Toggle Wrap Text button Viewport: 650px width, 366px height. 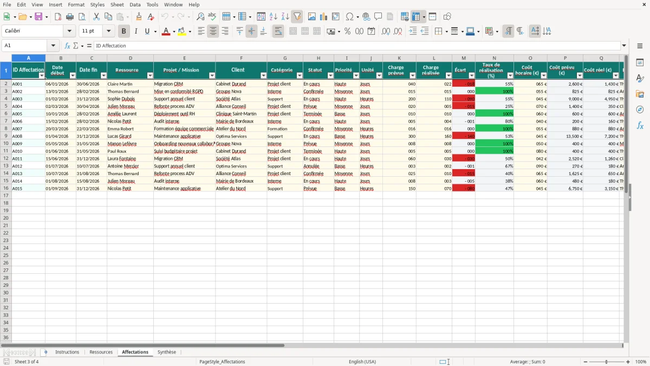[x=278, y=31]
